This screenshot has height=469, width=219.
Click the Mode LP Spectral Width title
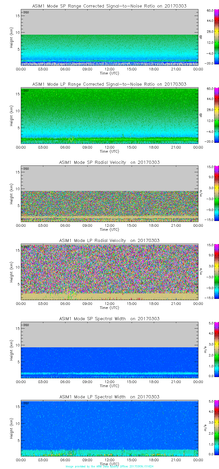[109, 397]
